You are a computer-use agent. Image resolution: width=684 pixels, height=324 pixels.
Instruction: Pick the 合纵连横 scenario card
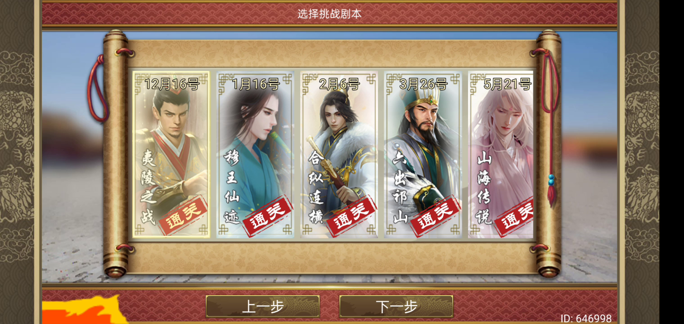click(x=339, y=154)
